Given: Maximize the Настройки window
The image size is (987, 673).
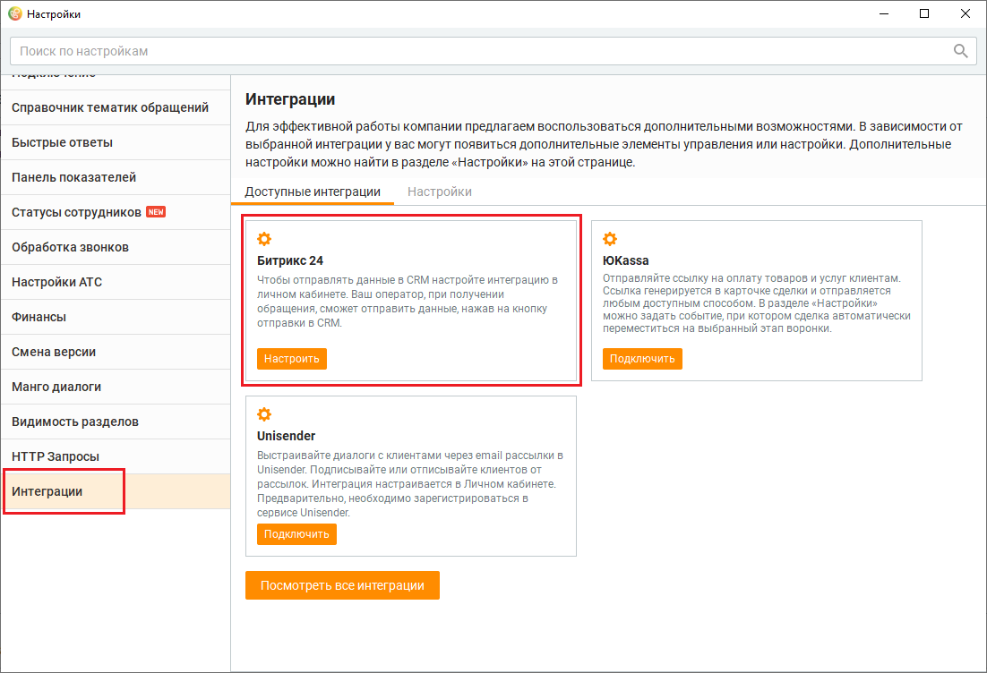Looking at the screenshot, I should click(924, 13).
